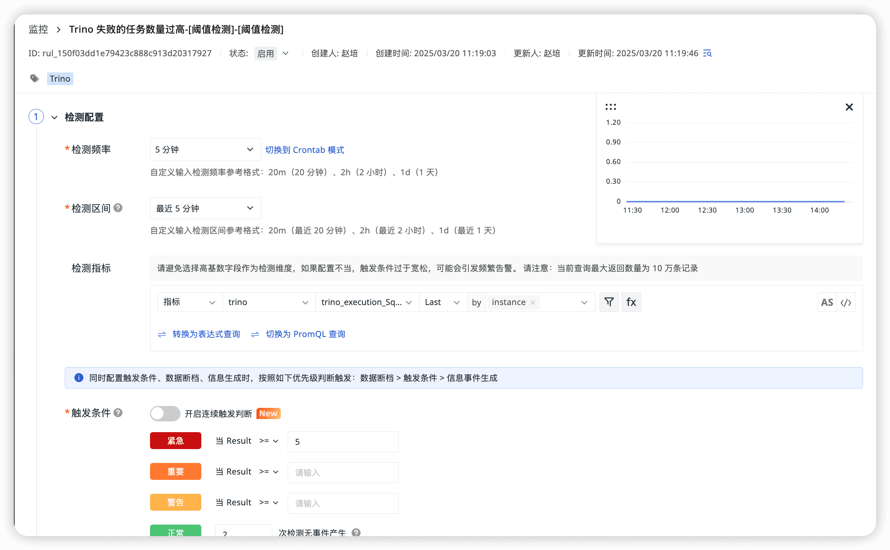Click 切换为 PromQL 查询 link
This screenshot has width=890, height=550.
click(305, 334)
